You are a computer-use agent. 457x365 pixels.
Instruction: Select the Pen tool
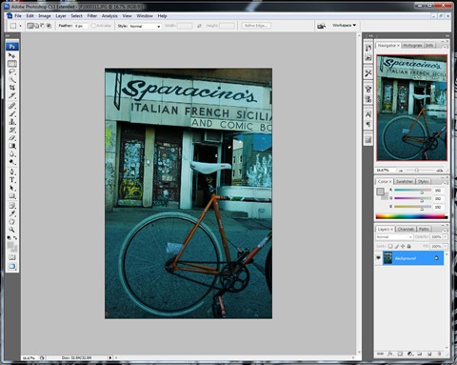12,172
